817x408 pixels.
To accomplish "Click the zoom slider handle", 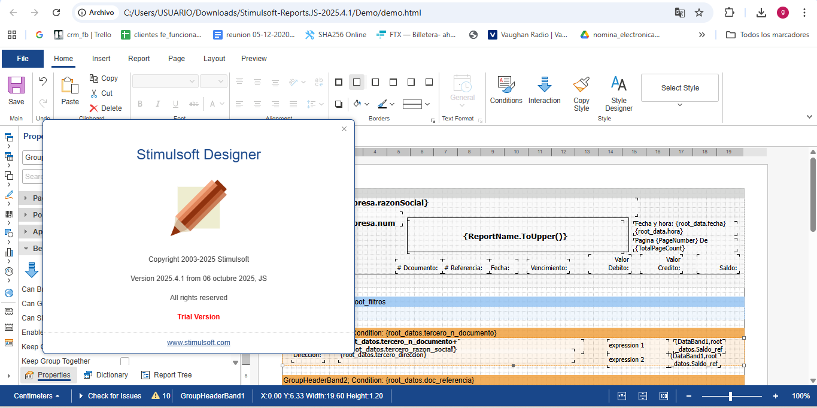I will [x=730, y=396].
